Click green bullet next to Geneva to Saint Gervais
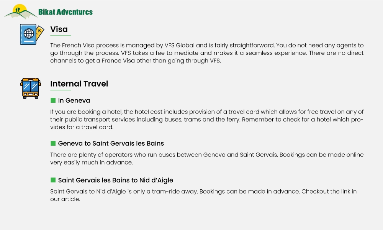Screen dimensions: 383x230 point(53,143)
